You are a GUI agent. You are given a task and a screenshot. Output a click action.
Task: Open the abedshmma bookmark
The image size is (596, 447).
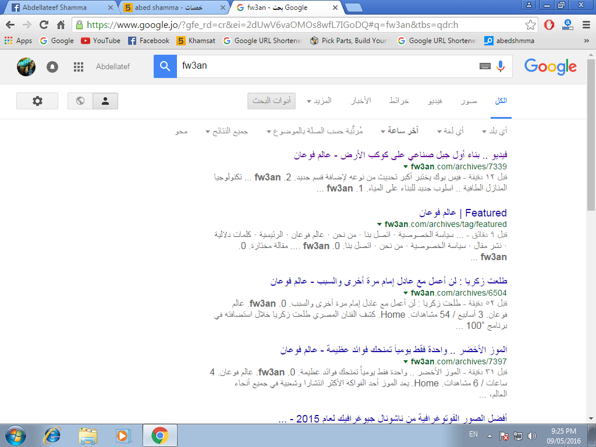(509, 41)
